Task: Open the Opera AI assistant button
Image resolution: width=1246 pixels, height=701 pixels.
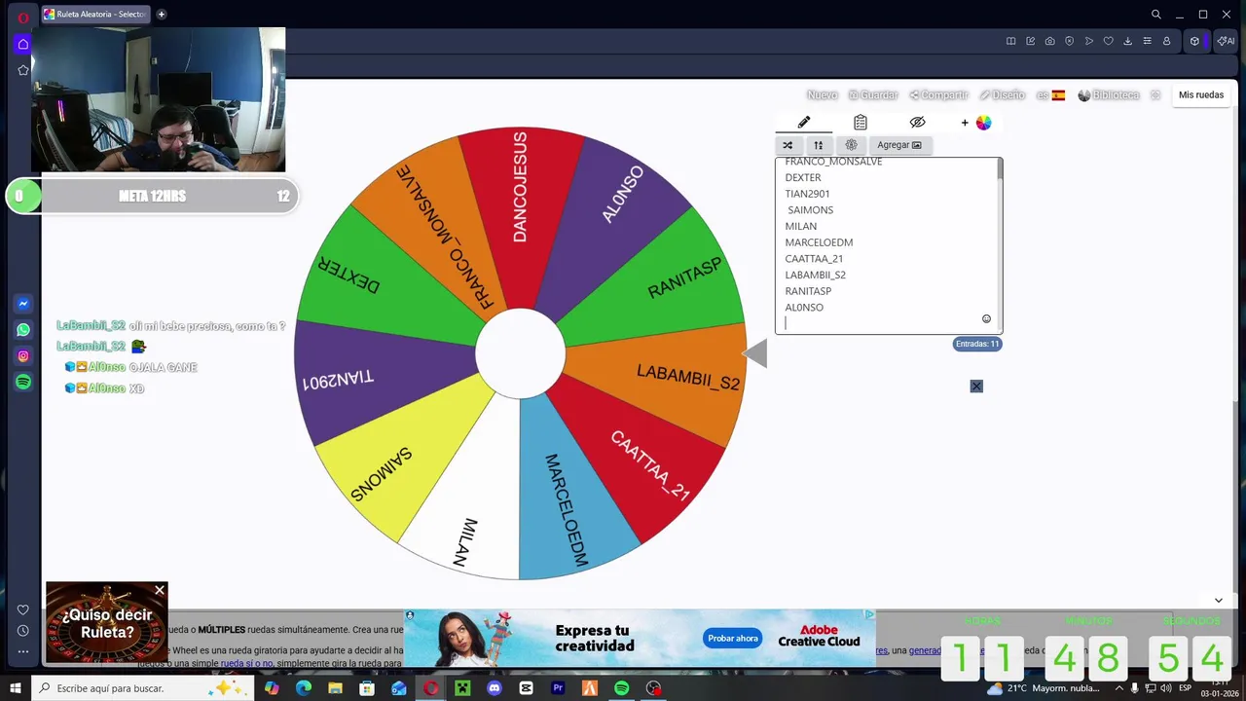Action: (x=1226, y=41)
